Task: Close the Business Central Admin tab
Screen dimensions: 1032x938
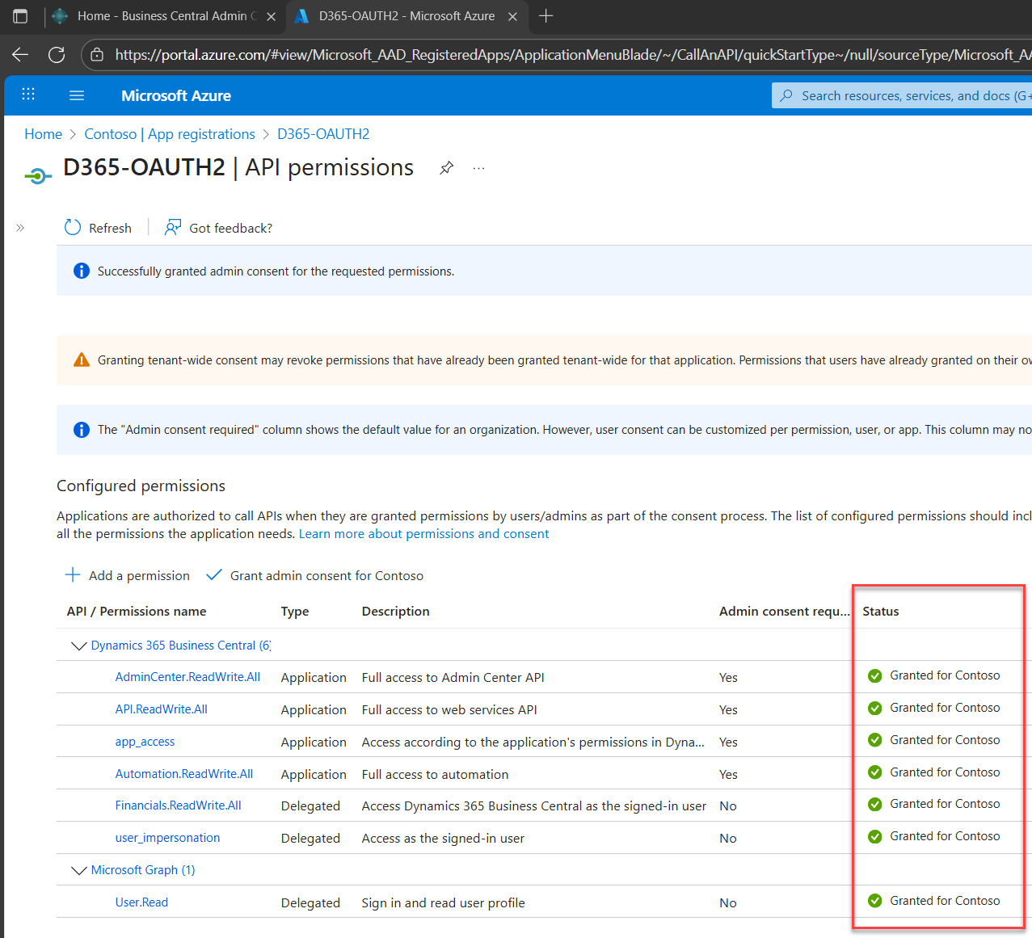Action: click(x=271, y=16)
